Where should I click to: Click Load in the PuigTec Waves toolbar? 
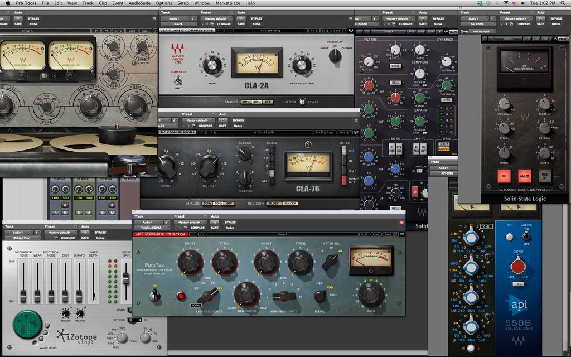pos(376,234)
